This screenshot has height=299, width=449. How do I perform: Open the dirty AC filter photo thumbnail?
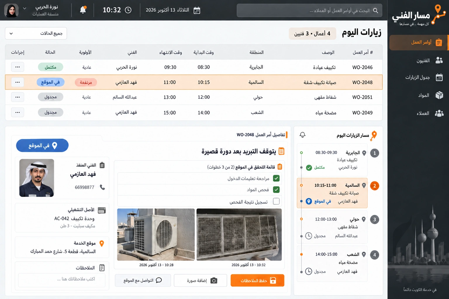click(239, 234)
